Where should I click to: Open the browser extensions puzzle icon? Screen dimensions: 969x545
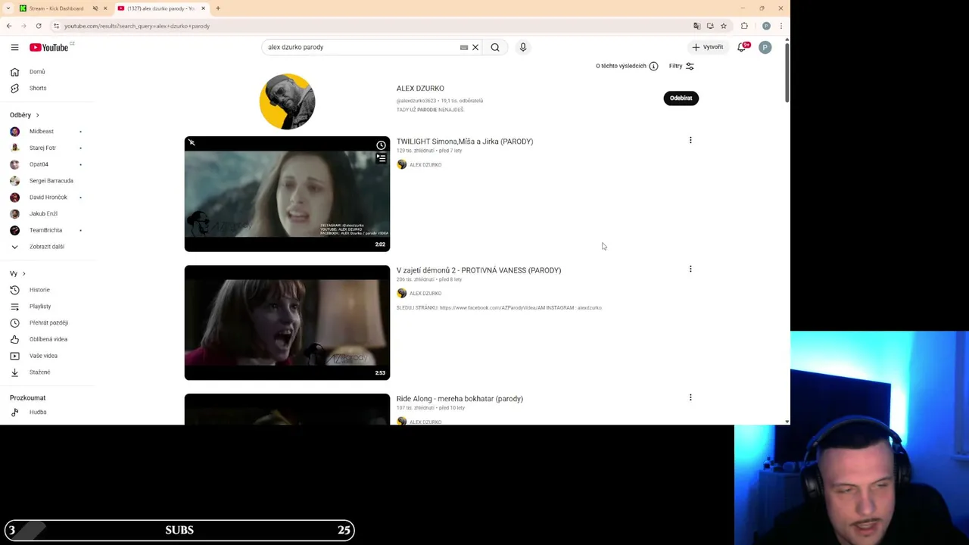pyautogui.click(x=745, y=26)
